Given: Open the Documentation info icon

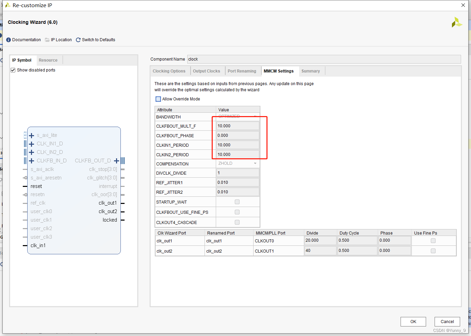Looking at the screenshot, I should (8, 39).
